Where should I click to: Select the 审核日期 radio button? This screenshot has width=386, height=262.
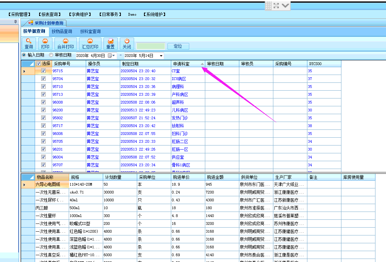(x=51, y=55)
